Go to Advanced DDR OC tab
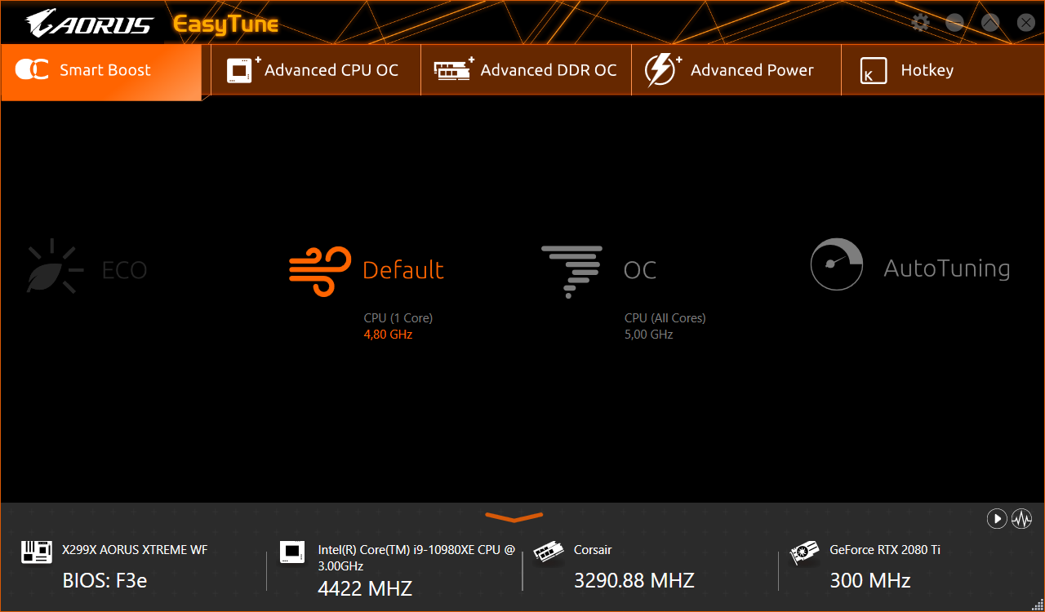 tap(526, 71)
